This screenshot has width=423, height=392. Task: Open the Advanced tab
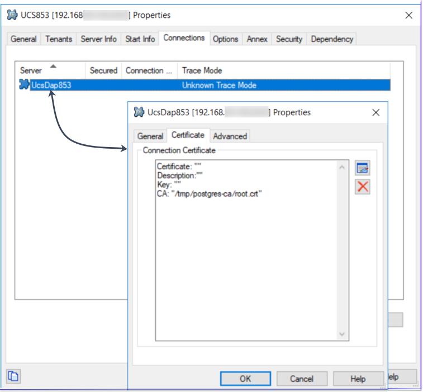point(230,136)
